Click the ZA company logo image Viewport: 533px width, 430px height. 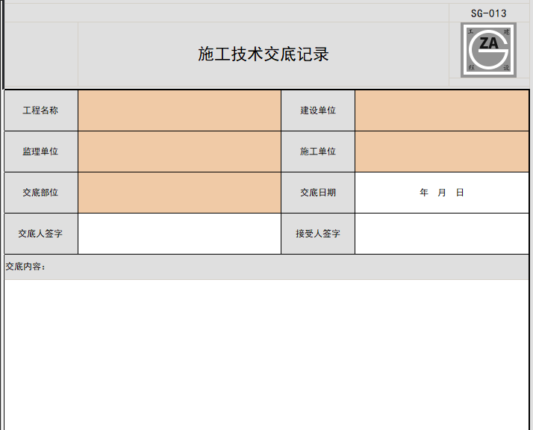(x=488, y=50)
